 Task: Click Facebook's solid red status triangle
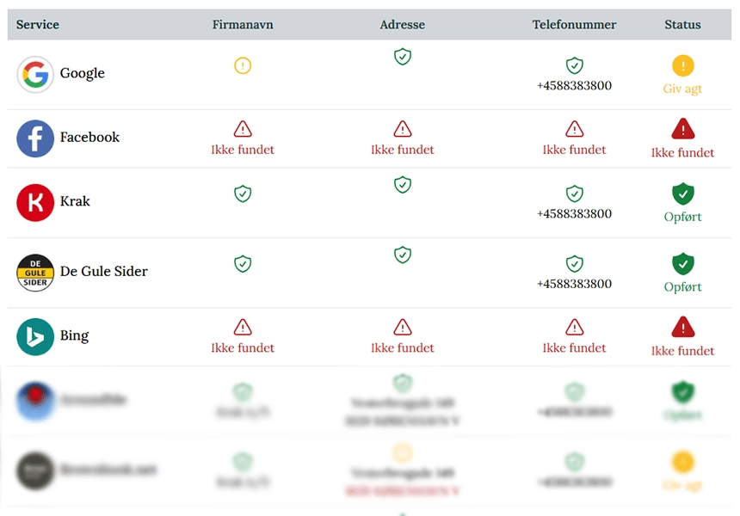tap(683, 129)
